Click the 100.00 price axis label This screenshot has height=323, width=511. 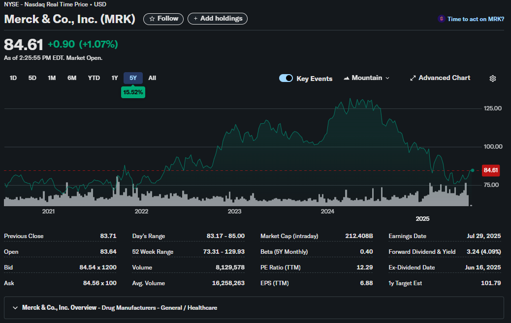pyautogui.click(x=493, y=147)
